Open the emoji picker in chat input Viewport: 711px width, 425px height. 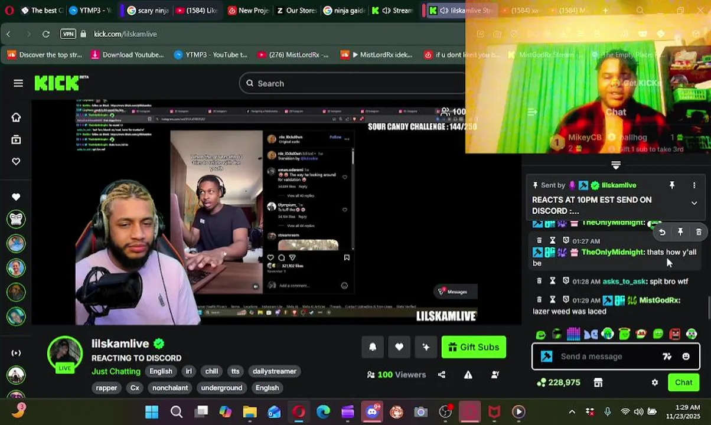tap(686, 357)
